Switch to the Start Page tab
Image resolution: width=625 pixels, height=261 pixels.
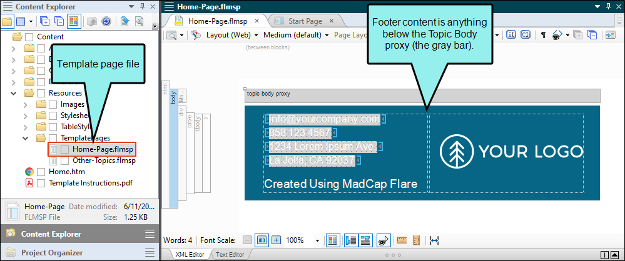click(x=305, y=21)
